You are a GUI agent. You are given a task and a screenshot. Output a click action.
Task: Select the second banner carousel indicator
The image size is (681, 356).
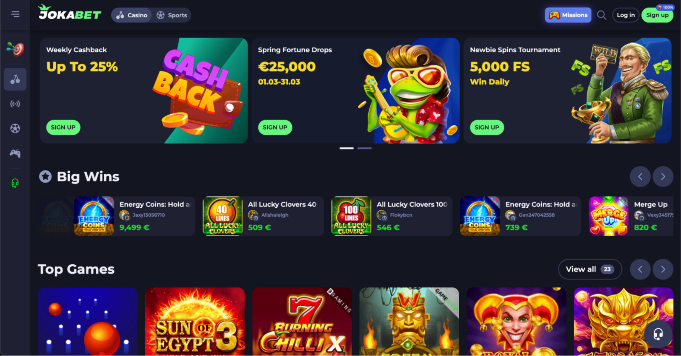364,148
